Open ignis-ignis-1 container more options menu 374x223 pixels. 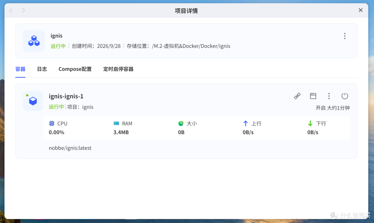329,96
